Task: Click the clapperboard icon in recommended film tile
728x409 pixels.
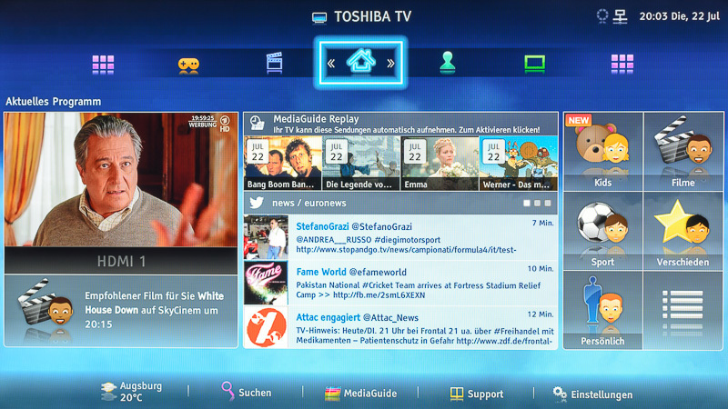Action: click(x=45, y=303)
